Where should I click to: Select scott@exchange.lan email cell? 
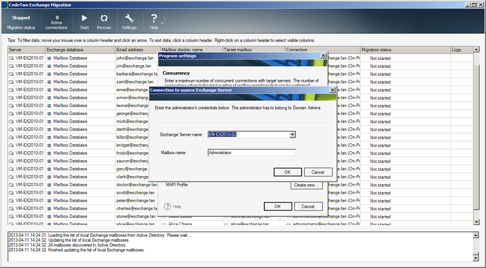click(135, 193)
